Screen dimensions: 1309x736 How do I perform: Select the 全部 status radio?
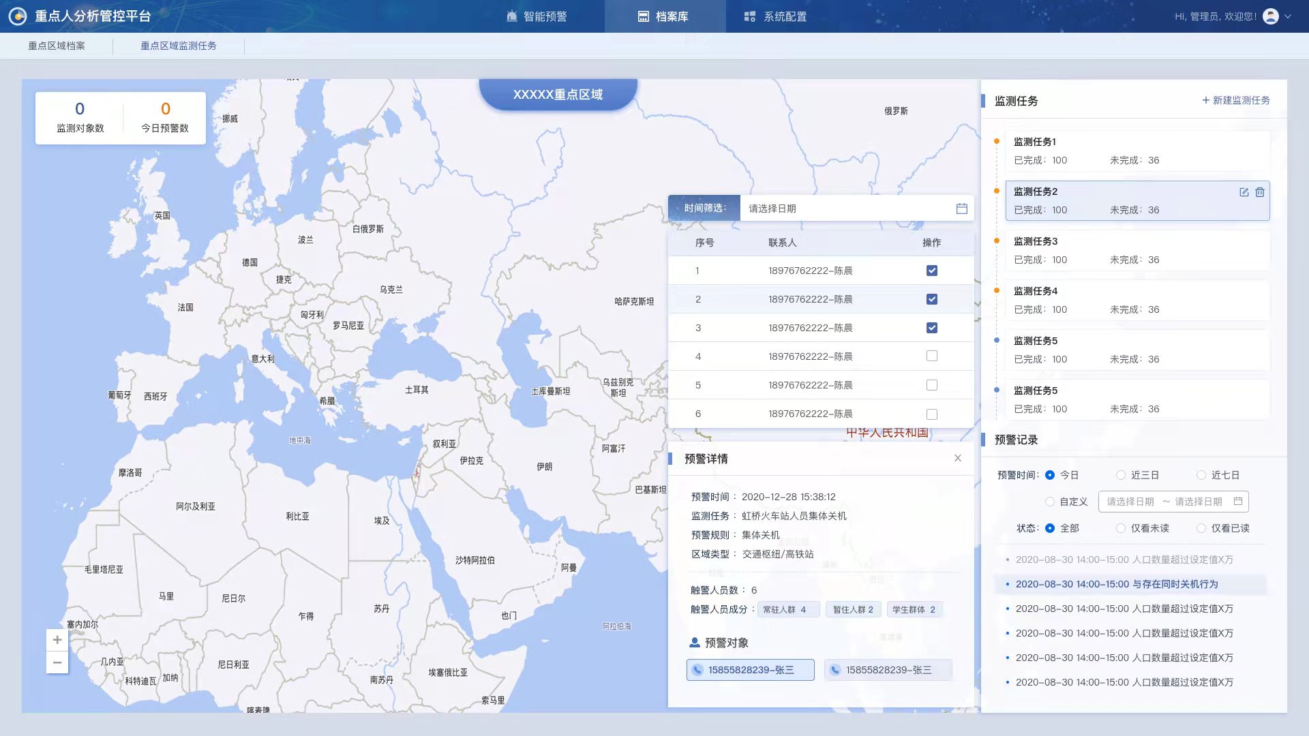tap(1050, 528)
